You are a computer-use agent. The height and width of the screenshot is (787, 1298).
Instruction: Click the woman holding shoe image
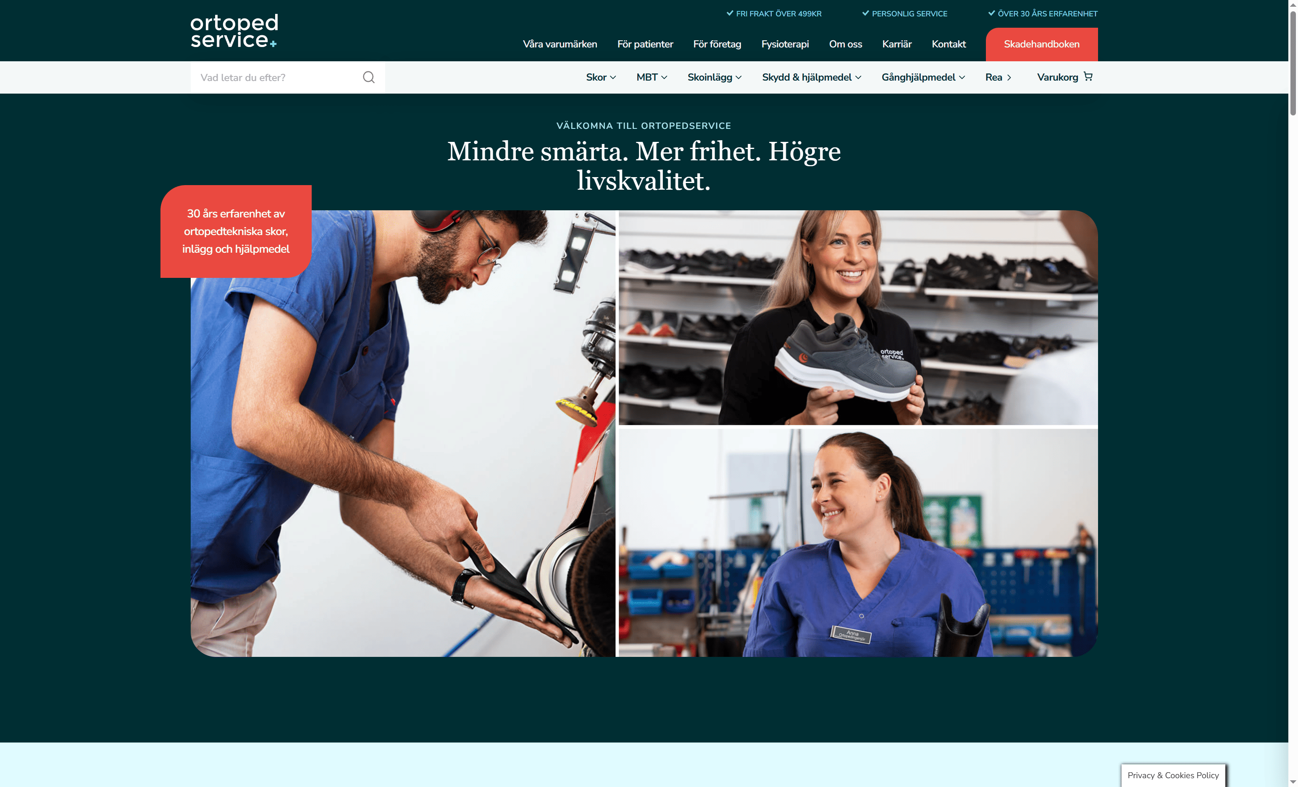pos(858,317)
